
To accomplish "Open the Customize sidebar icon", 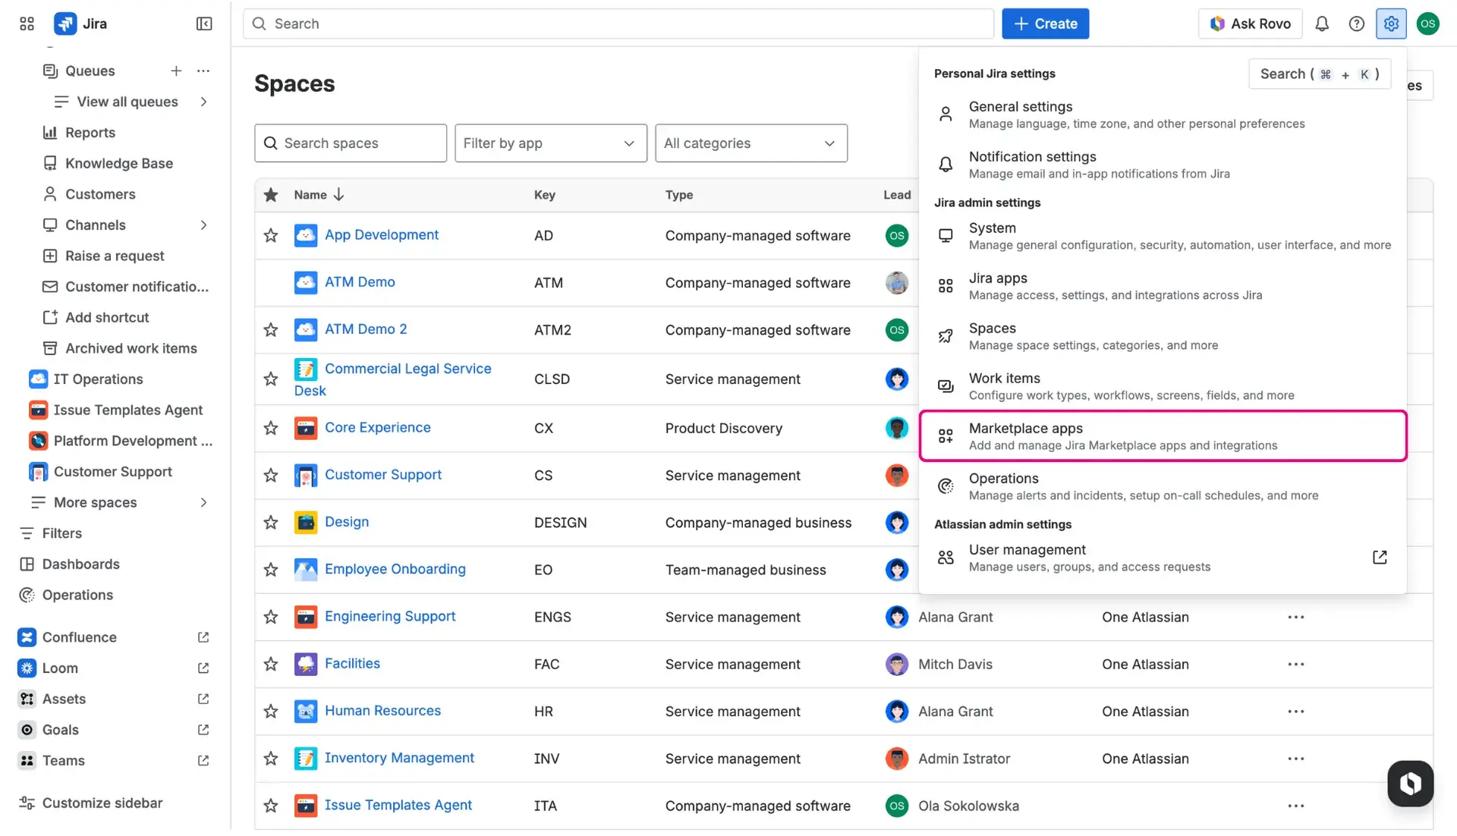I will 27,803.
